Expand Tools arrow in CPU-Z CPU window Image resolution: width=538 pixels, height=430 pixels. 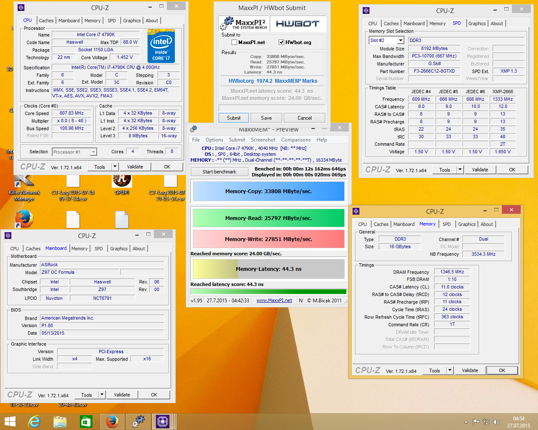pos(115,167)
